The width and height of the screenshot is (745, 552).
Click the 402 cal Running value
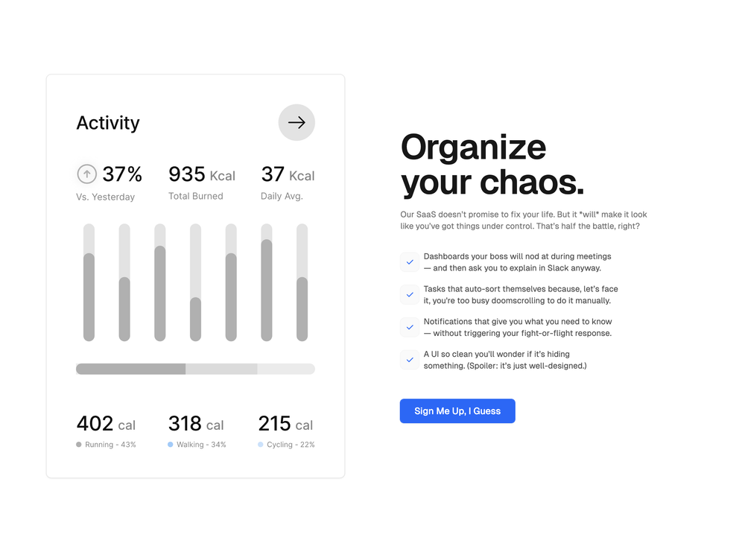106,424
